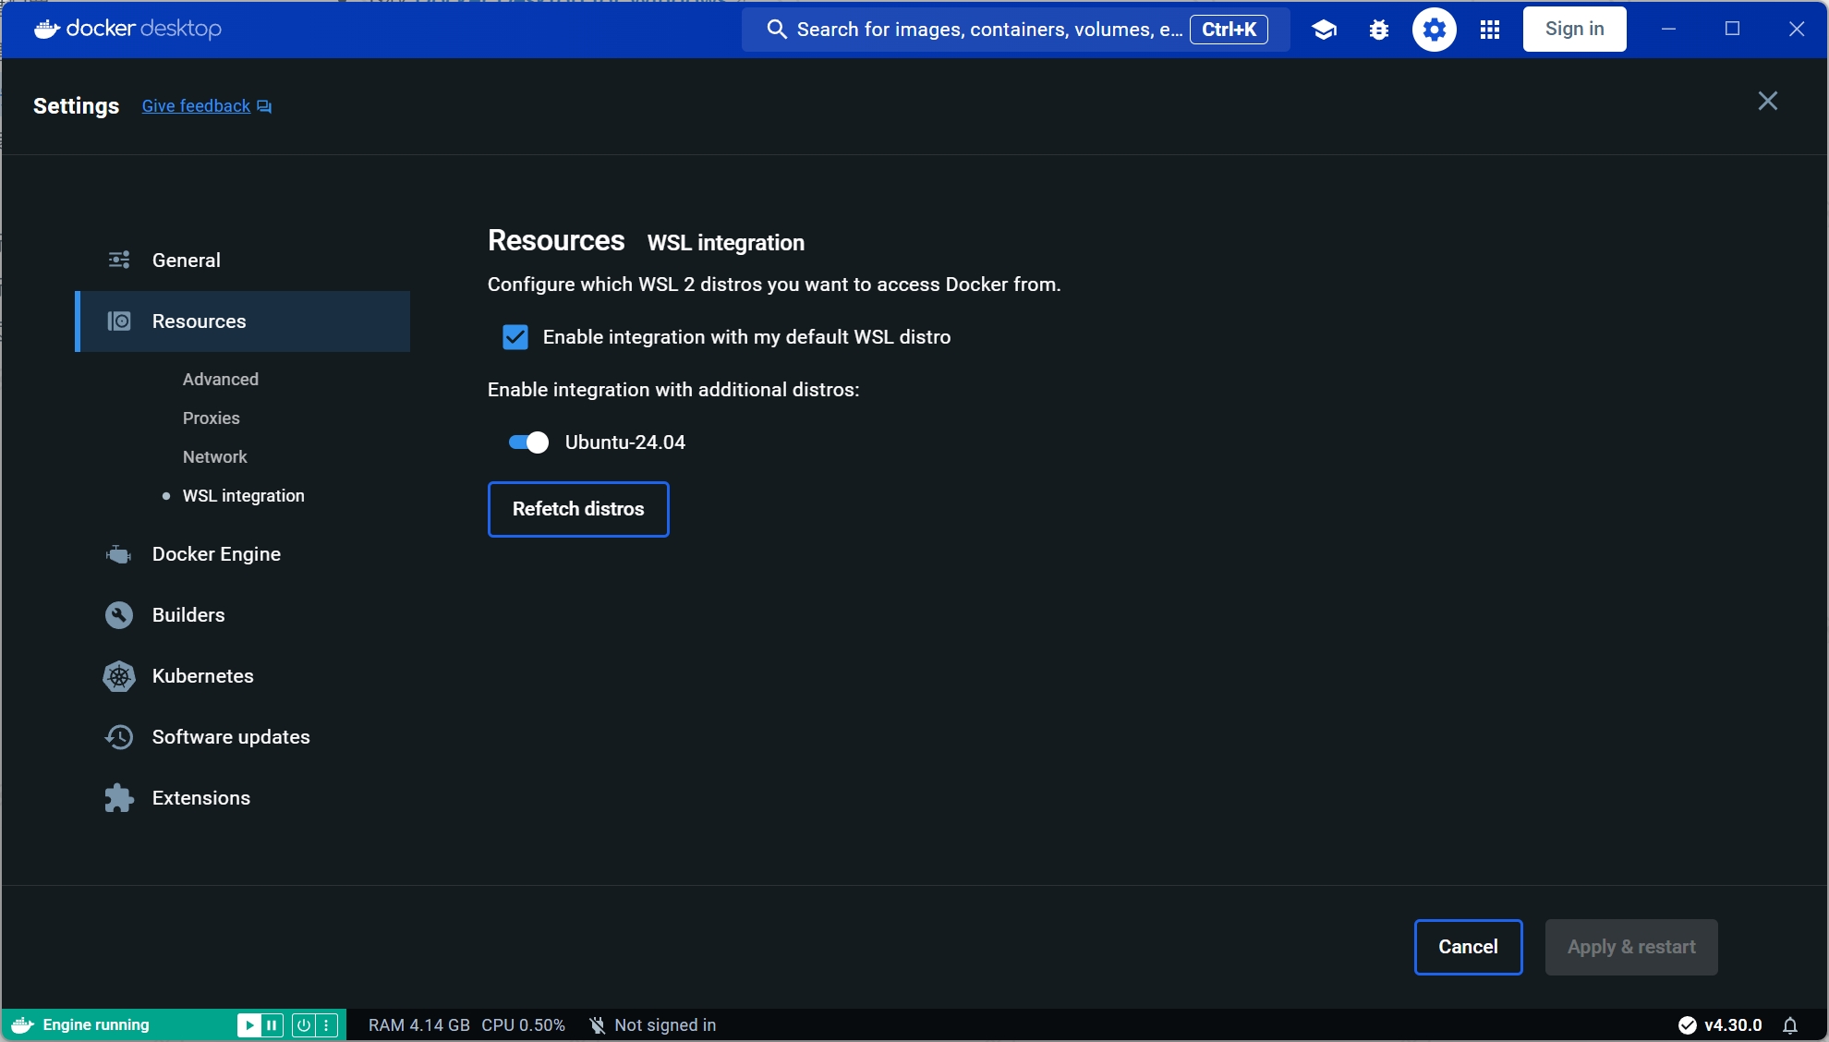Click the engine pause button
The height and width of the screenshot is (1042, 1829).
(x=272, y=1025)
